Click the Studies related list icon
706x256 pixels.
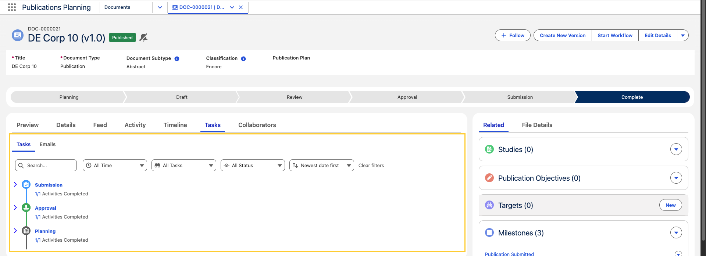click(489, 149)
